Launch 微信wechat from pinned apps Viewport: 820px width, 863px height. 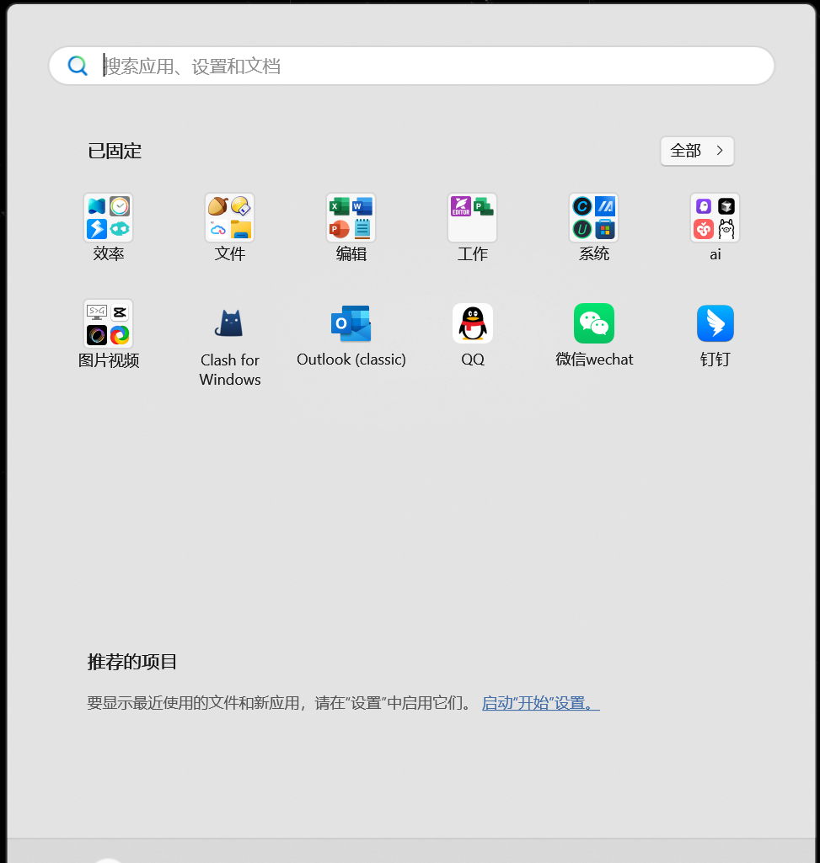coord(593,324)
